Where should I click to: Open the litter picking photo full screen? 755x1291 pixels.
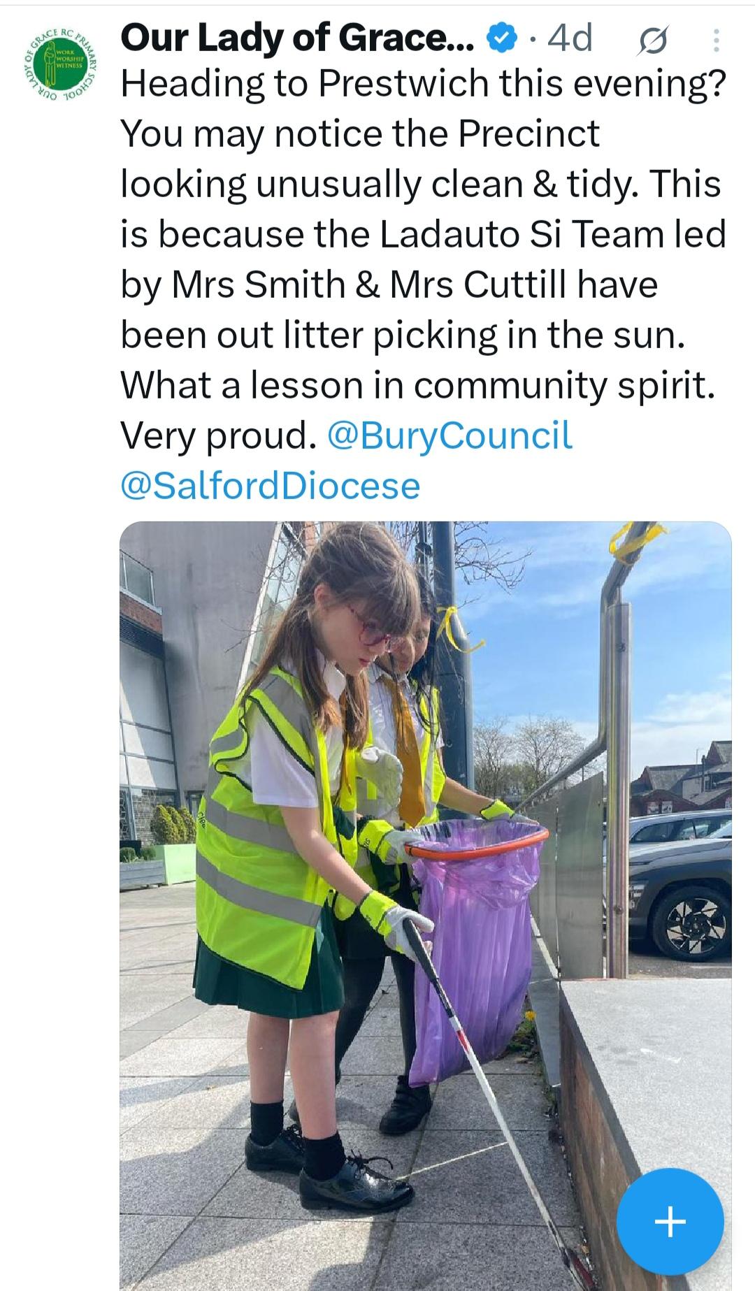tap(426, 906)
